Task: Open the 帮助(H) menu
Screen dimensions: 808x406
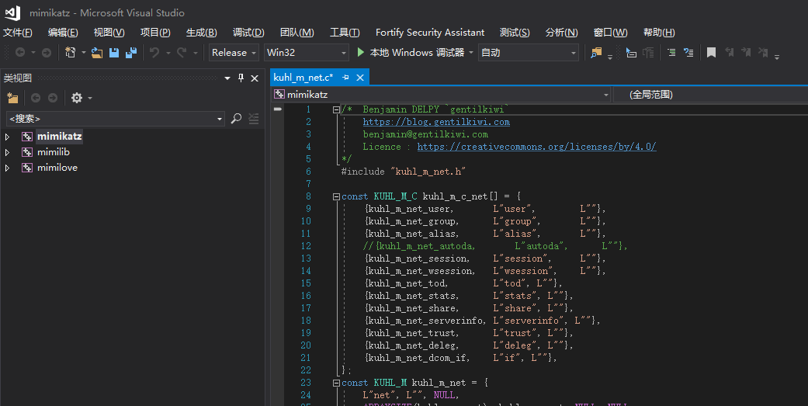Action: [x=658, y=33]
